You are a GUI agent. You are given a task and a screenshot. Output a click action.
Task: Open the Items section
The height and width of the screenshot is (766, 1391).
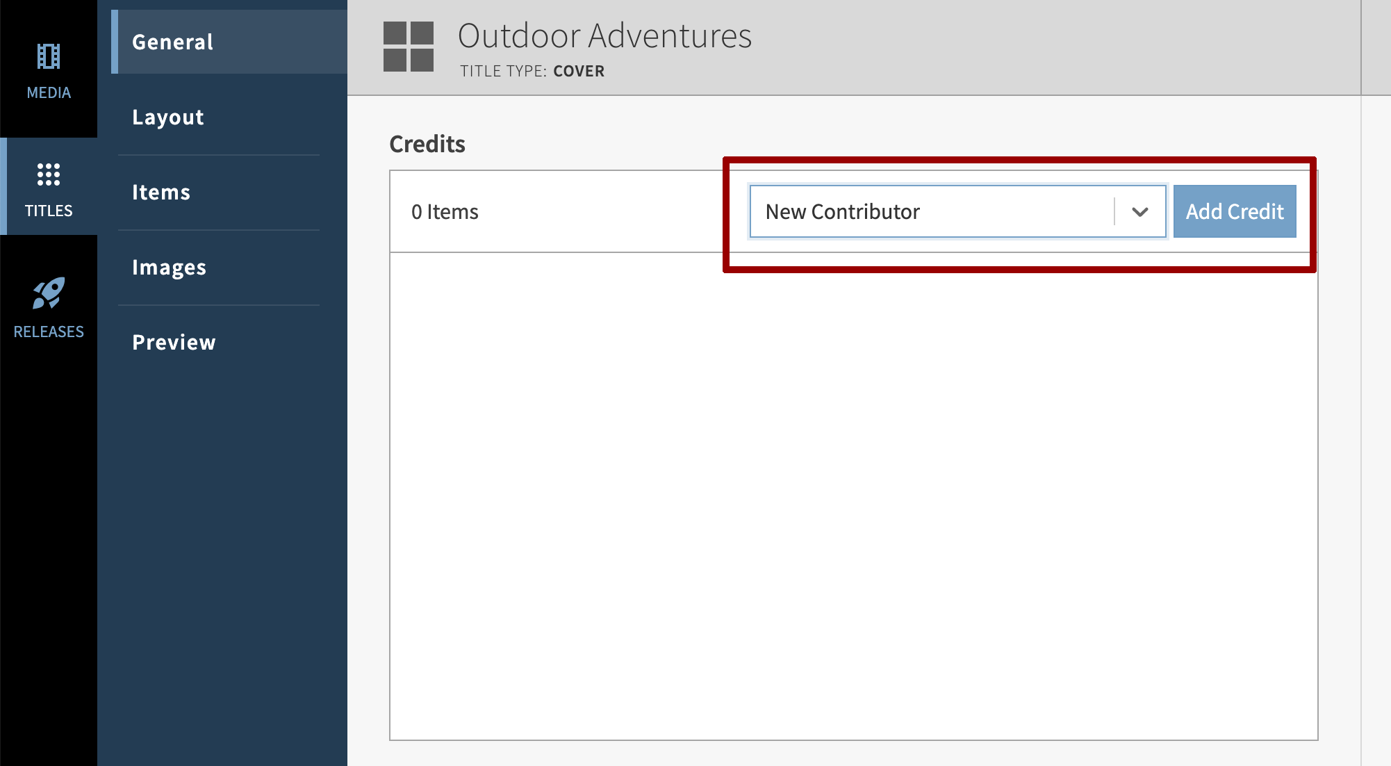point(160,192)
